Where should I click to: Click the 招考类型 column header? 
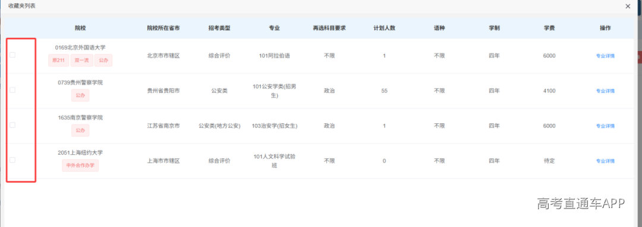(219, 28)
